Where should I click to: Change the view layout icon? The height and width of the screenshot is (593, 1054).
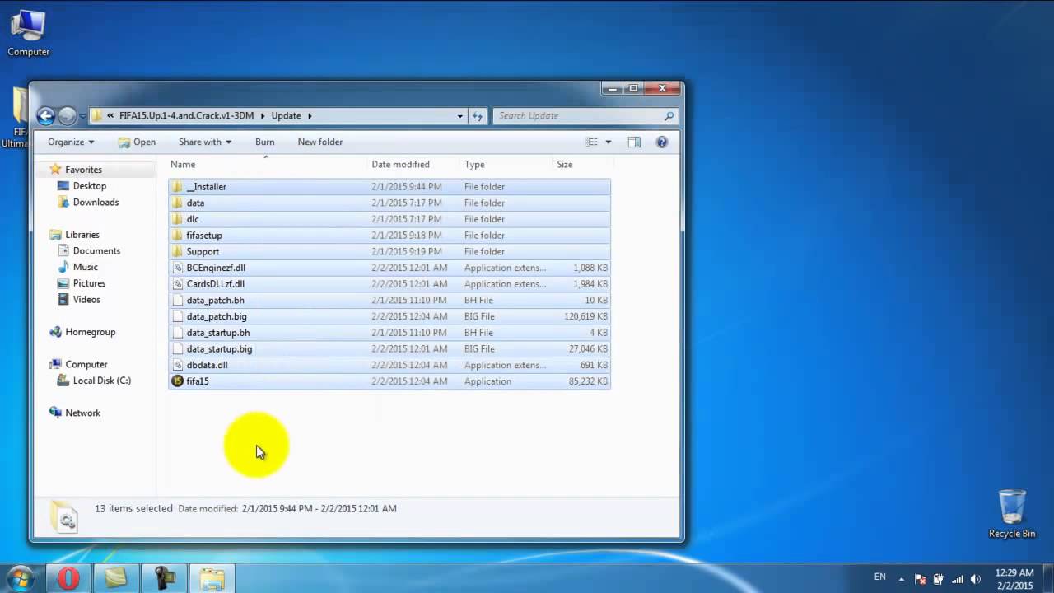[x=592, y=142]
